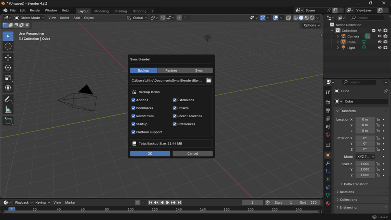Select the Cursor tool in the toolbar

pyautogui.click(x=8, y=46)
